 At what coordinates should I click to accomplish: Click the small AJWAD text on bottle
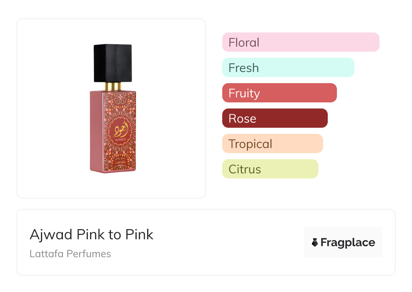tap(120, 140)
